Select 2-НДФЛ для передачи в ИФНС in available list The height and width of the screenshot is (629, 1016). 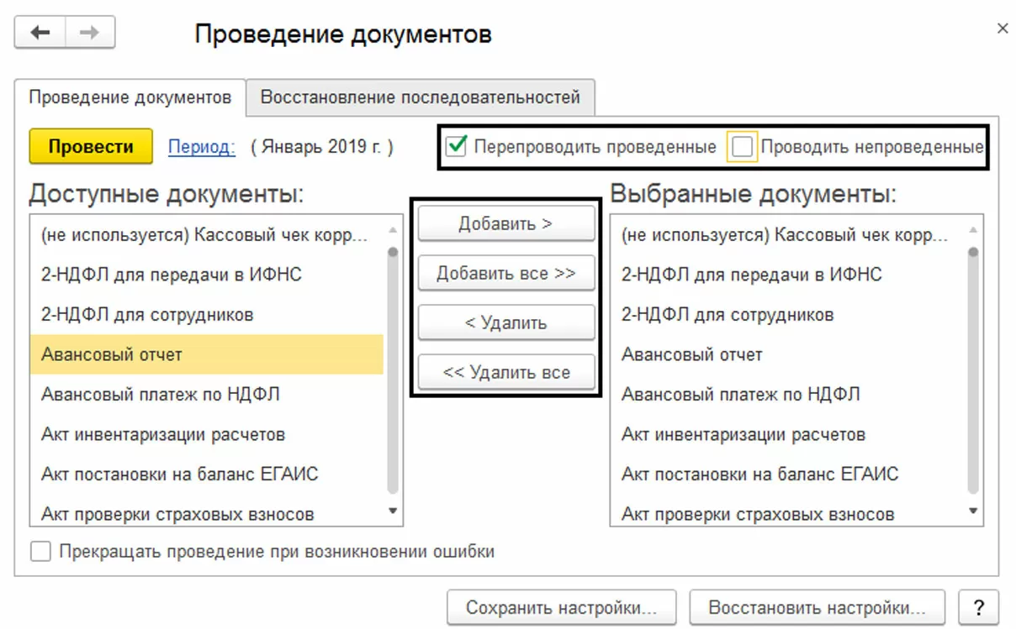click(x=207, y=275)
